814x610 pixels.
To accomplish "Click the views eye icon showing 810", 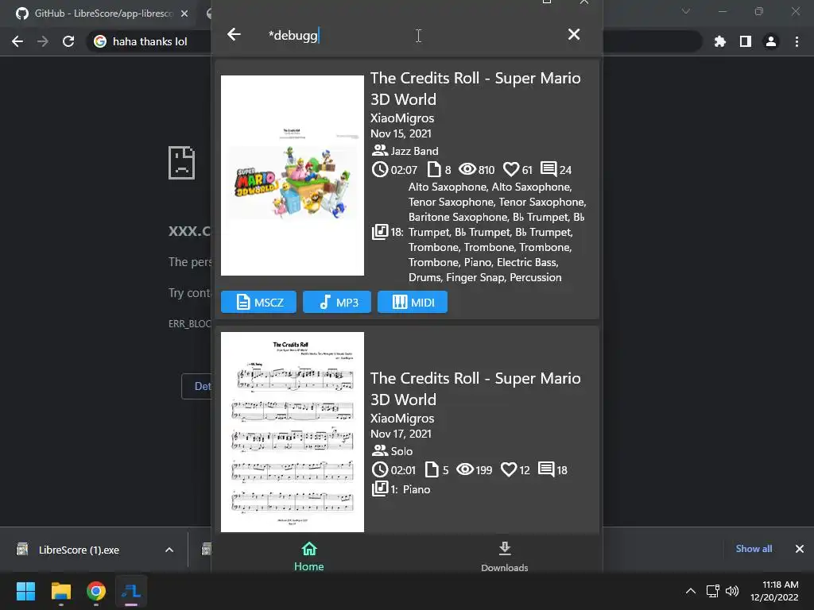I will 467,169.
